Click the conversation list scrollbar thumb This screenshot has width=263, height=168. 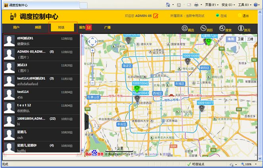[82, 46]
